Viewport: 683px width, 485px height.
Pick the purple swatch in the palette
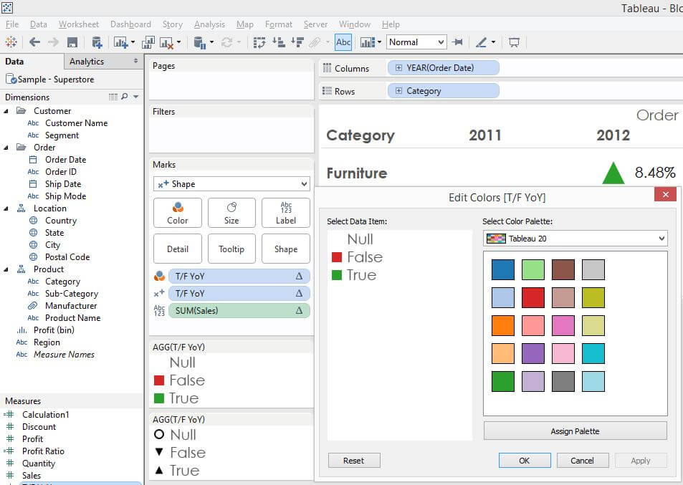click(x=533, y=353)
